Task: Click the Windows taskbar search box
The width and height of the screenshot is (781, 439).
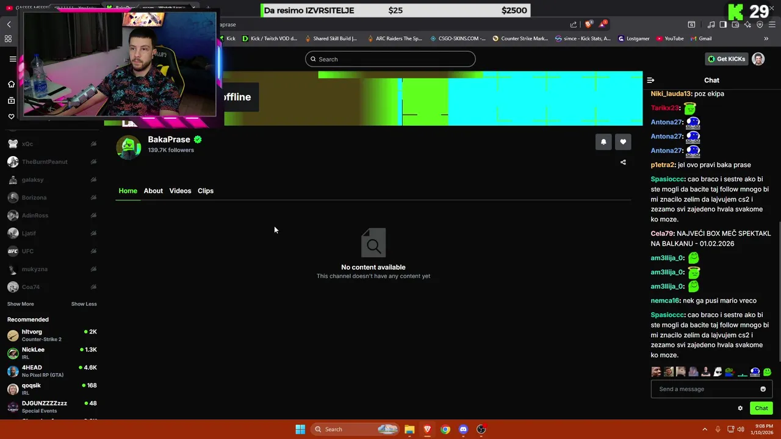Action: [355, 429]
